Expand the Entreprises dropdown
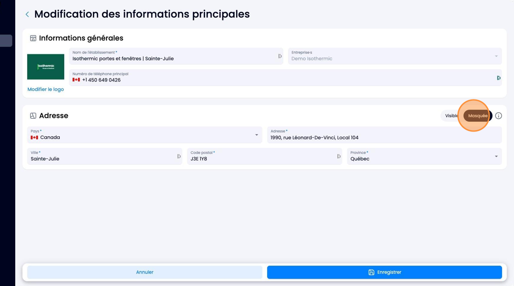The image size is (514, 286). pyautogui.click(x=395, y=56)
